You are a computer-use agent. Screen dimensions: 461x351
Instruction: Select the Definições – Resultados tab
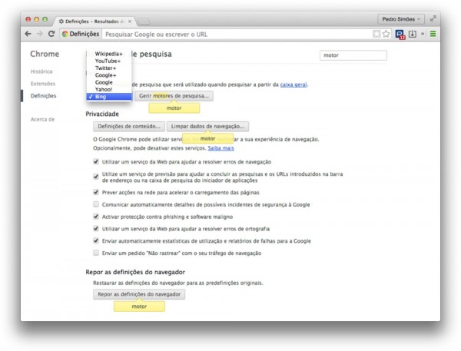pyautogui.click(x=94, y=22)
